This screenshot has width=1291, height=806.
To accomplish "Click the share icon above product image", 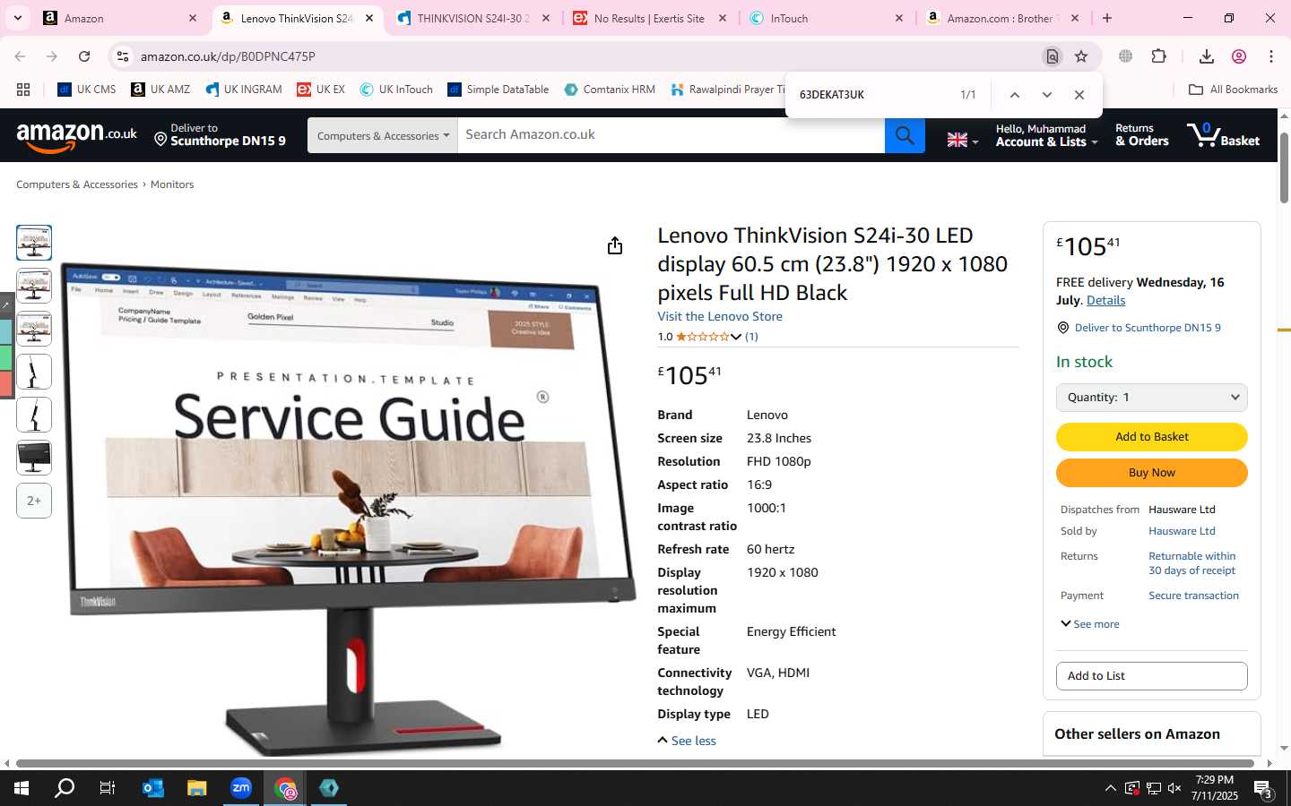I will 614,245.
